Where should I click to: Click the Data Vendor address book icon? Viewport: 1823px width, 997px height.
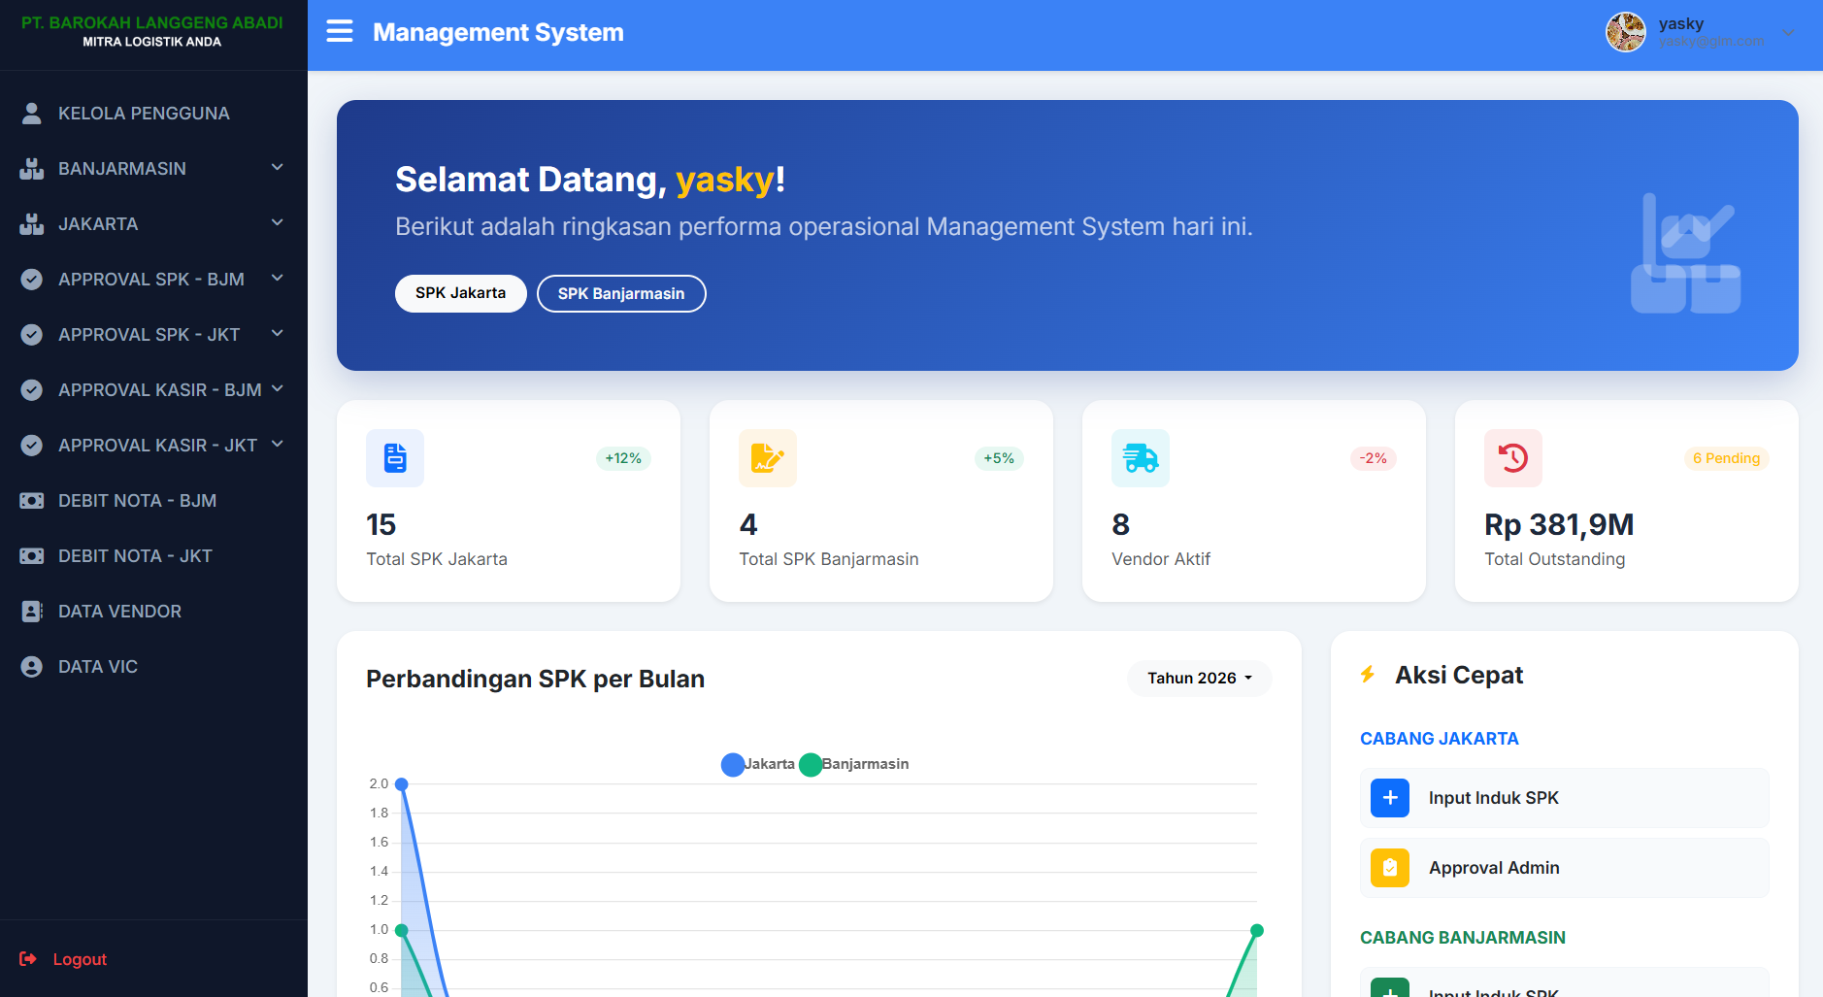(x=31, y=612)
